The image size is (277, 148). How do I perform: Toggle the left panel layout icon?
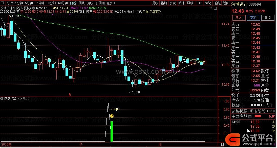[x=3, y=3]
